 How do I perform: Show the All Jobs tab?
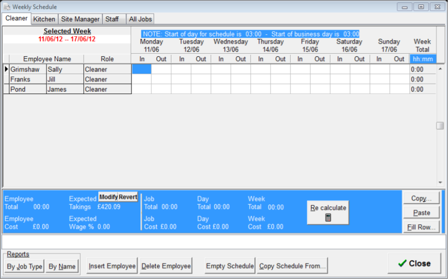point(140,19)
